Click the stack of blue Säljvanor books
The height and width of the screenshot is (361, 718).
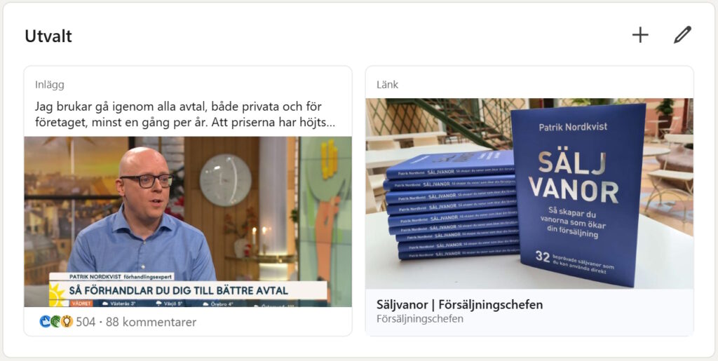(452, 206)
